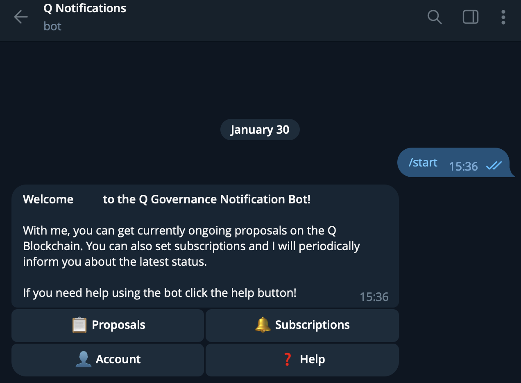Image resolution: width=521 pixels, height=383 pixels.
Task: Click the bot label under the chat title
Action: coord(52,26)
